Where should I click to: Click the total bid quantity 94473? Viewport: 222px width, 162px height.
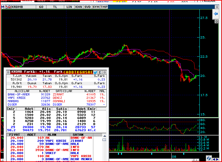click(28, 130)
